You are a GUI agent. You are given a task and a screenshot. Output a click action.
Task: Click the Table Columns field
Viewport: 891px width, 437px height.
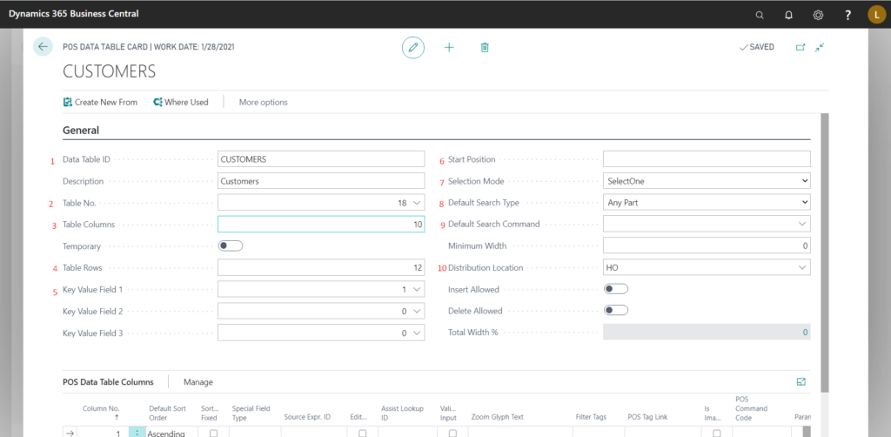point(321,224)
